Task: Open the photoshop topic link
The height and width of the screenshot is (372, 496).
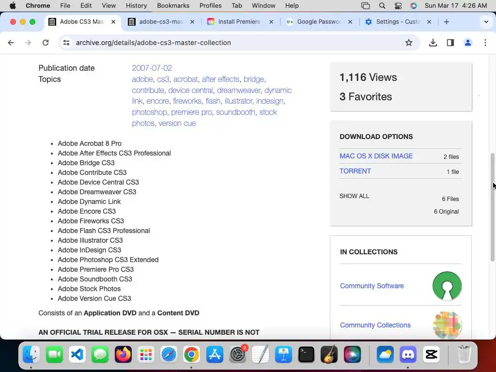Action: (149, 112)
